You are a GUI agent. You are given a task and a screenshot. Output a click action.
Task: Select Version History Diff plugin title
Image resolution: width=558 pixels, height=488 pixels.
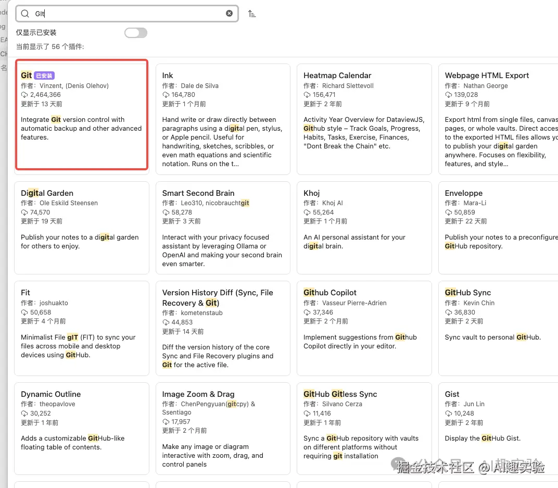coord(218,297)
